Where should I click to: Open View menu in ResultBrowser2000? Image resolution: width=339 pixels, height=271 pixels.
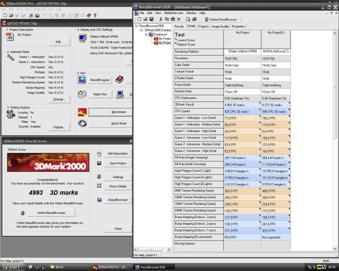(x=158, y=13)
